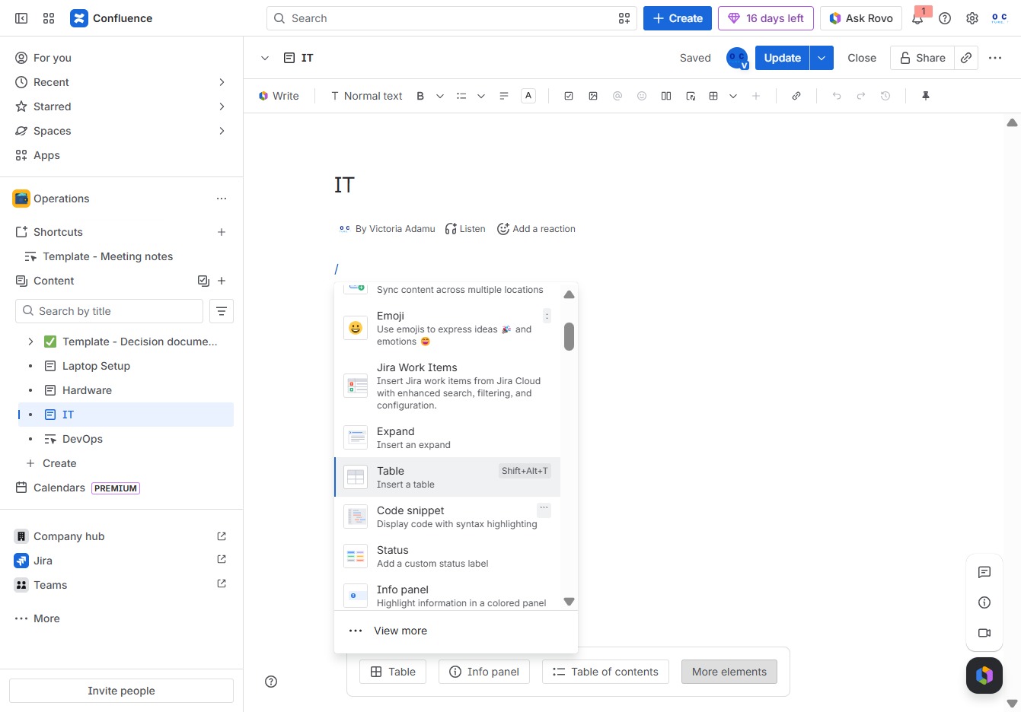Choose Expand in the insert menu
1021x712 pixels.
(448, 437)
